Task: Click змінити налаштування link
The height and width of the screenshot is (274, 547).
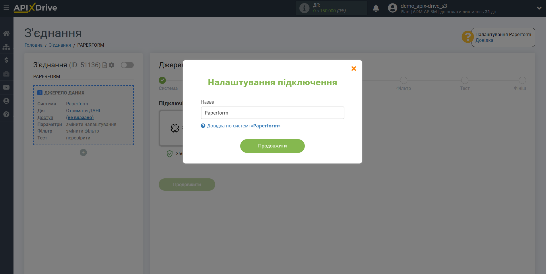Action: 91,124
